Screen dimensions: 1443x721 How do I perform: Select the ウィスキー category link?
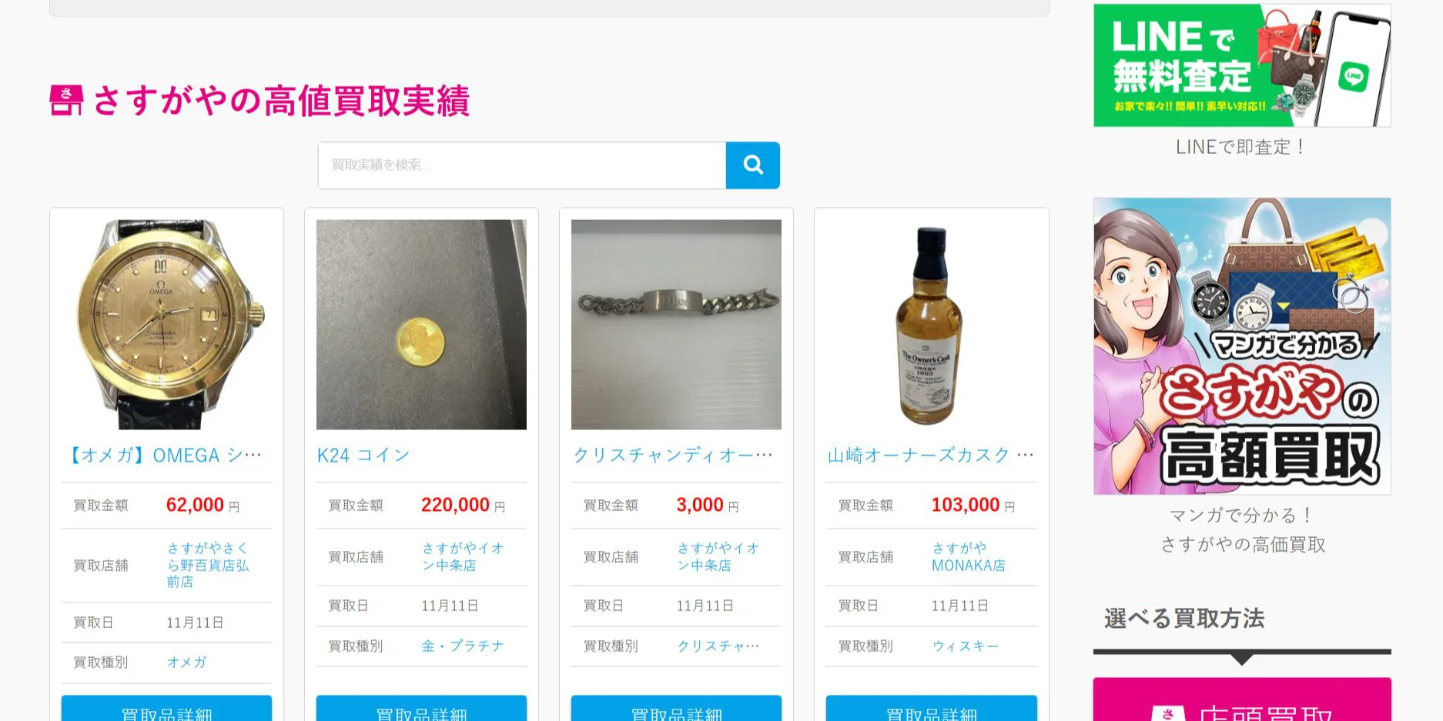966,646
